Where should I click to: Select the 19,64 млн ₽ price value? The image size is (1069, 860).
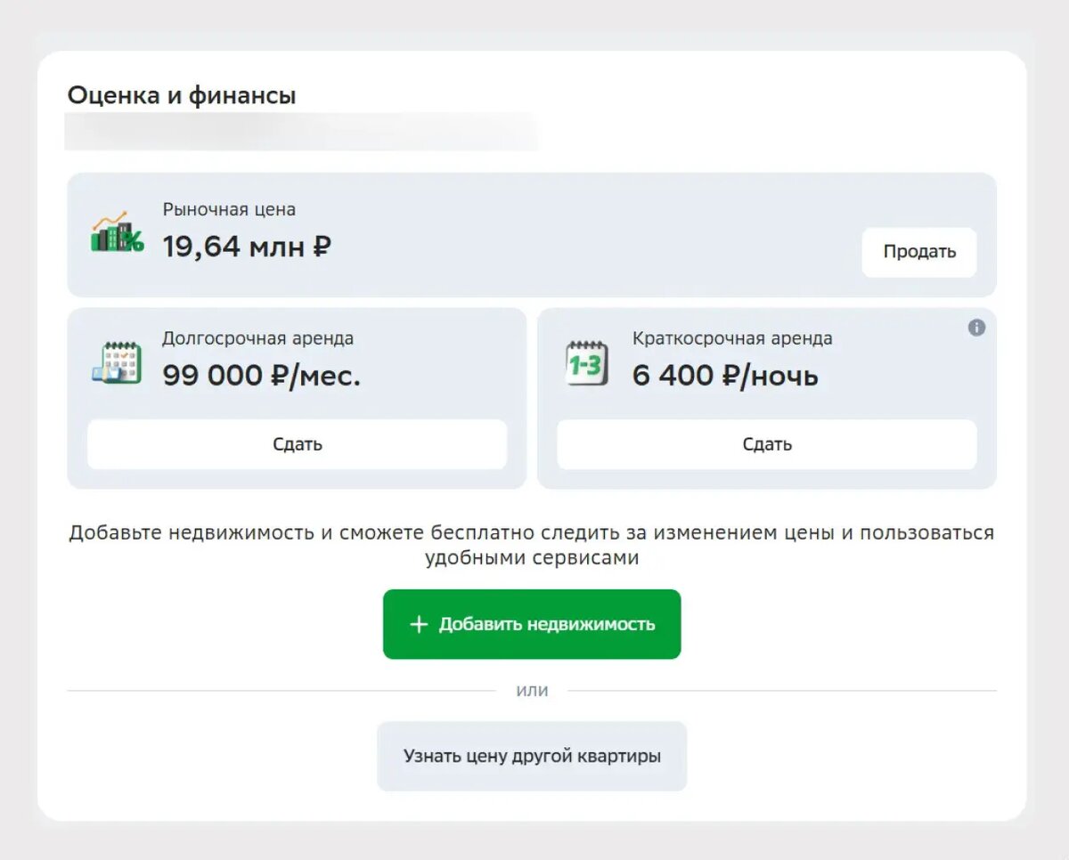point(247,246)
